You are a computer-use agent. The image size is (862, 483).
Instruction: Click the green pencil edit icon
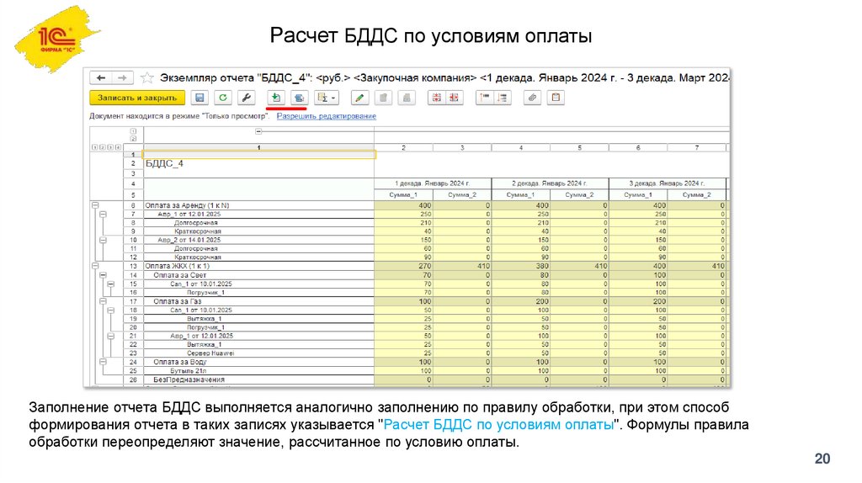click(x=359, y=98)
